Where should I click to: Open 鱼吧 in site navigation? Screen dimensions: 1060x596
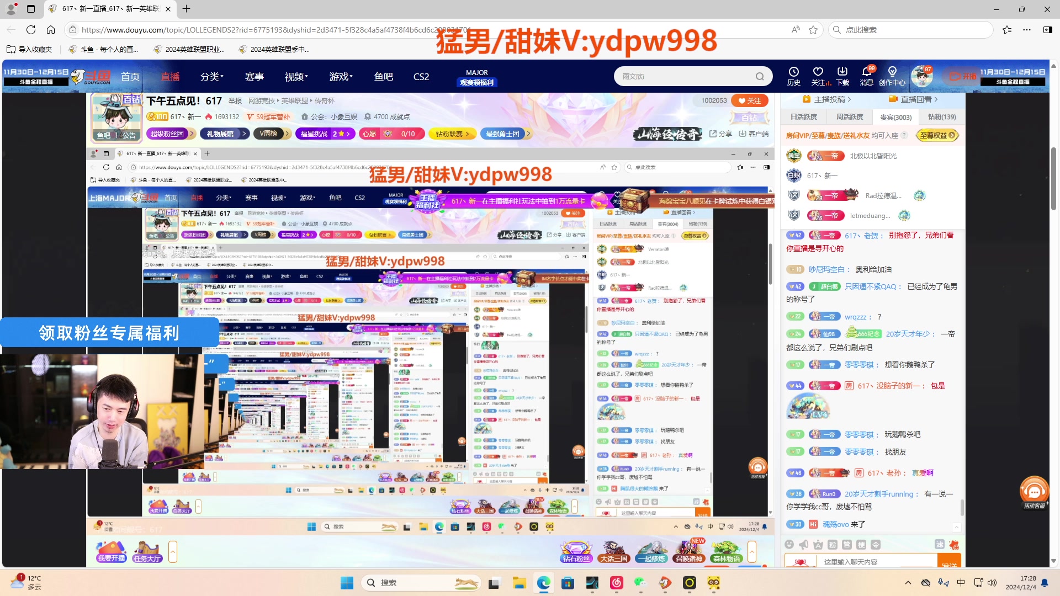pos(383,77)
